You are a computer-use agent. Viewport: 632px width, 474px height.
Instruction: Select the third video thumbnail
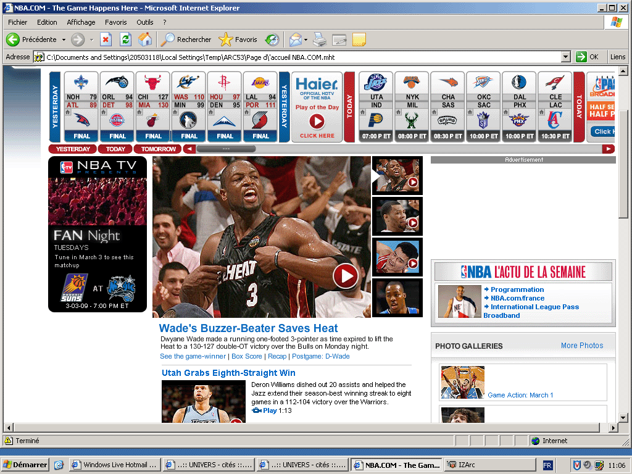[397, 257]
